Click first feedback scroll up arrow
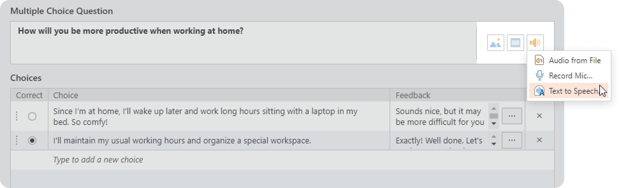621x188 pixels. (494, 108)
